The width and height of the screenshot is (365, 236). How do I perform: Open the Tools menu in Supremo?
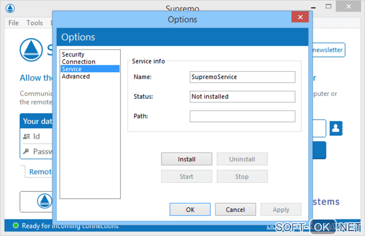(34, 23)
